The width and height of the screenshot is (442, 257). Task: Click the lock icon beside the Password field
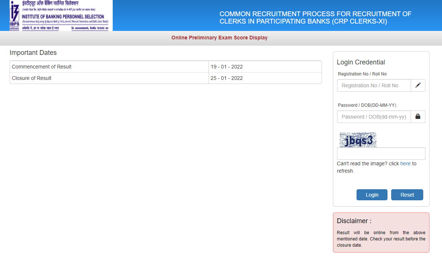click(x=418, y=117)
